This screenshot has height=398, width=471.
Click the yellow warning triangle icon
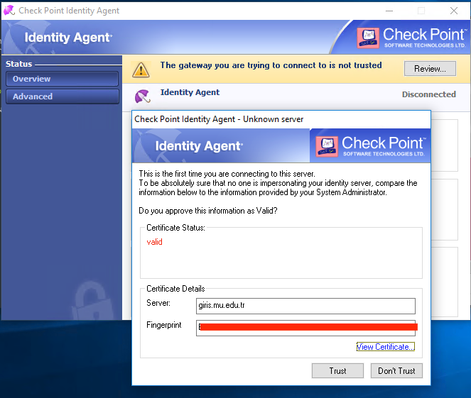click(x=141, y=70)
